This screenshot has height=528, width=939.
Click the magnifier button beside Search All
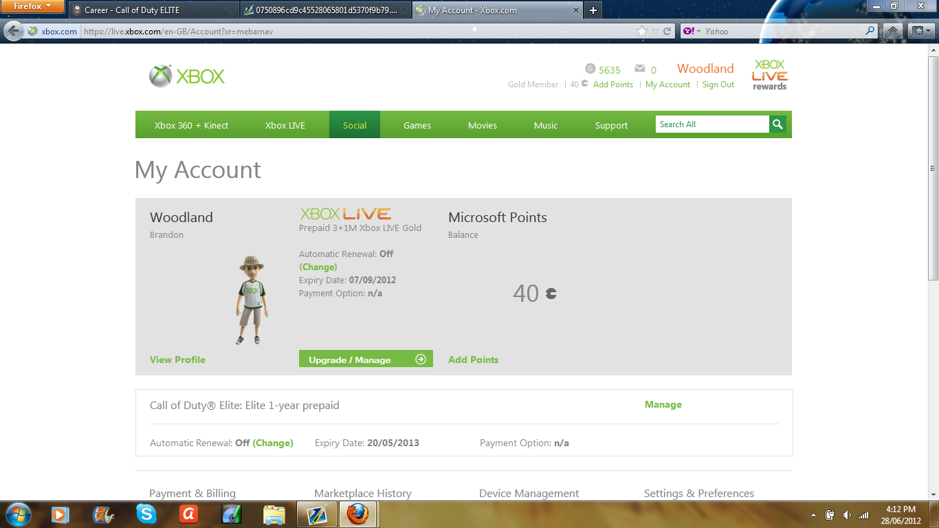click(x=777, y=124)
